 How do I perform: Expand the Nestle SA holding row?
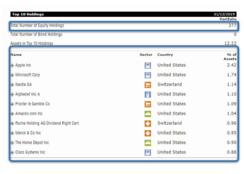coord(12,85)
